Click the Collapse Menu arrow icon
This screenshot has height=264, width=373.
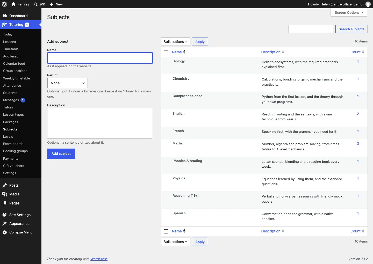coord(5,232)
